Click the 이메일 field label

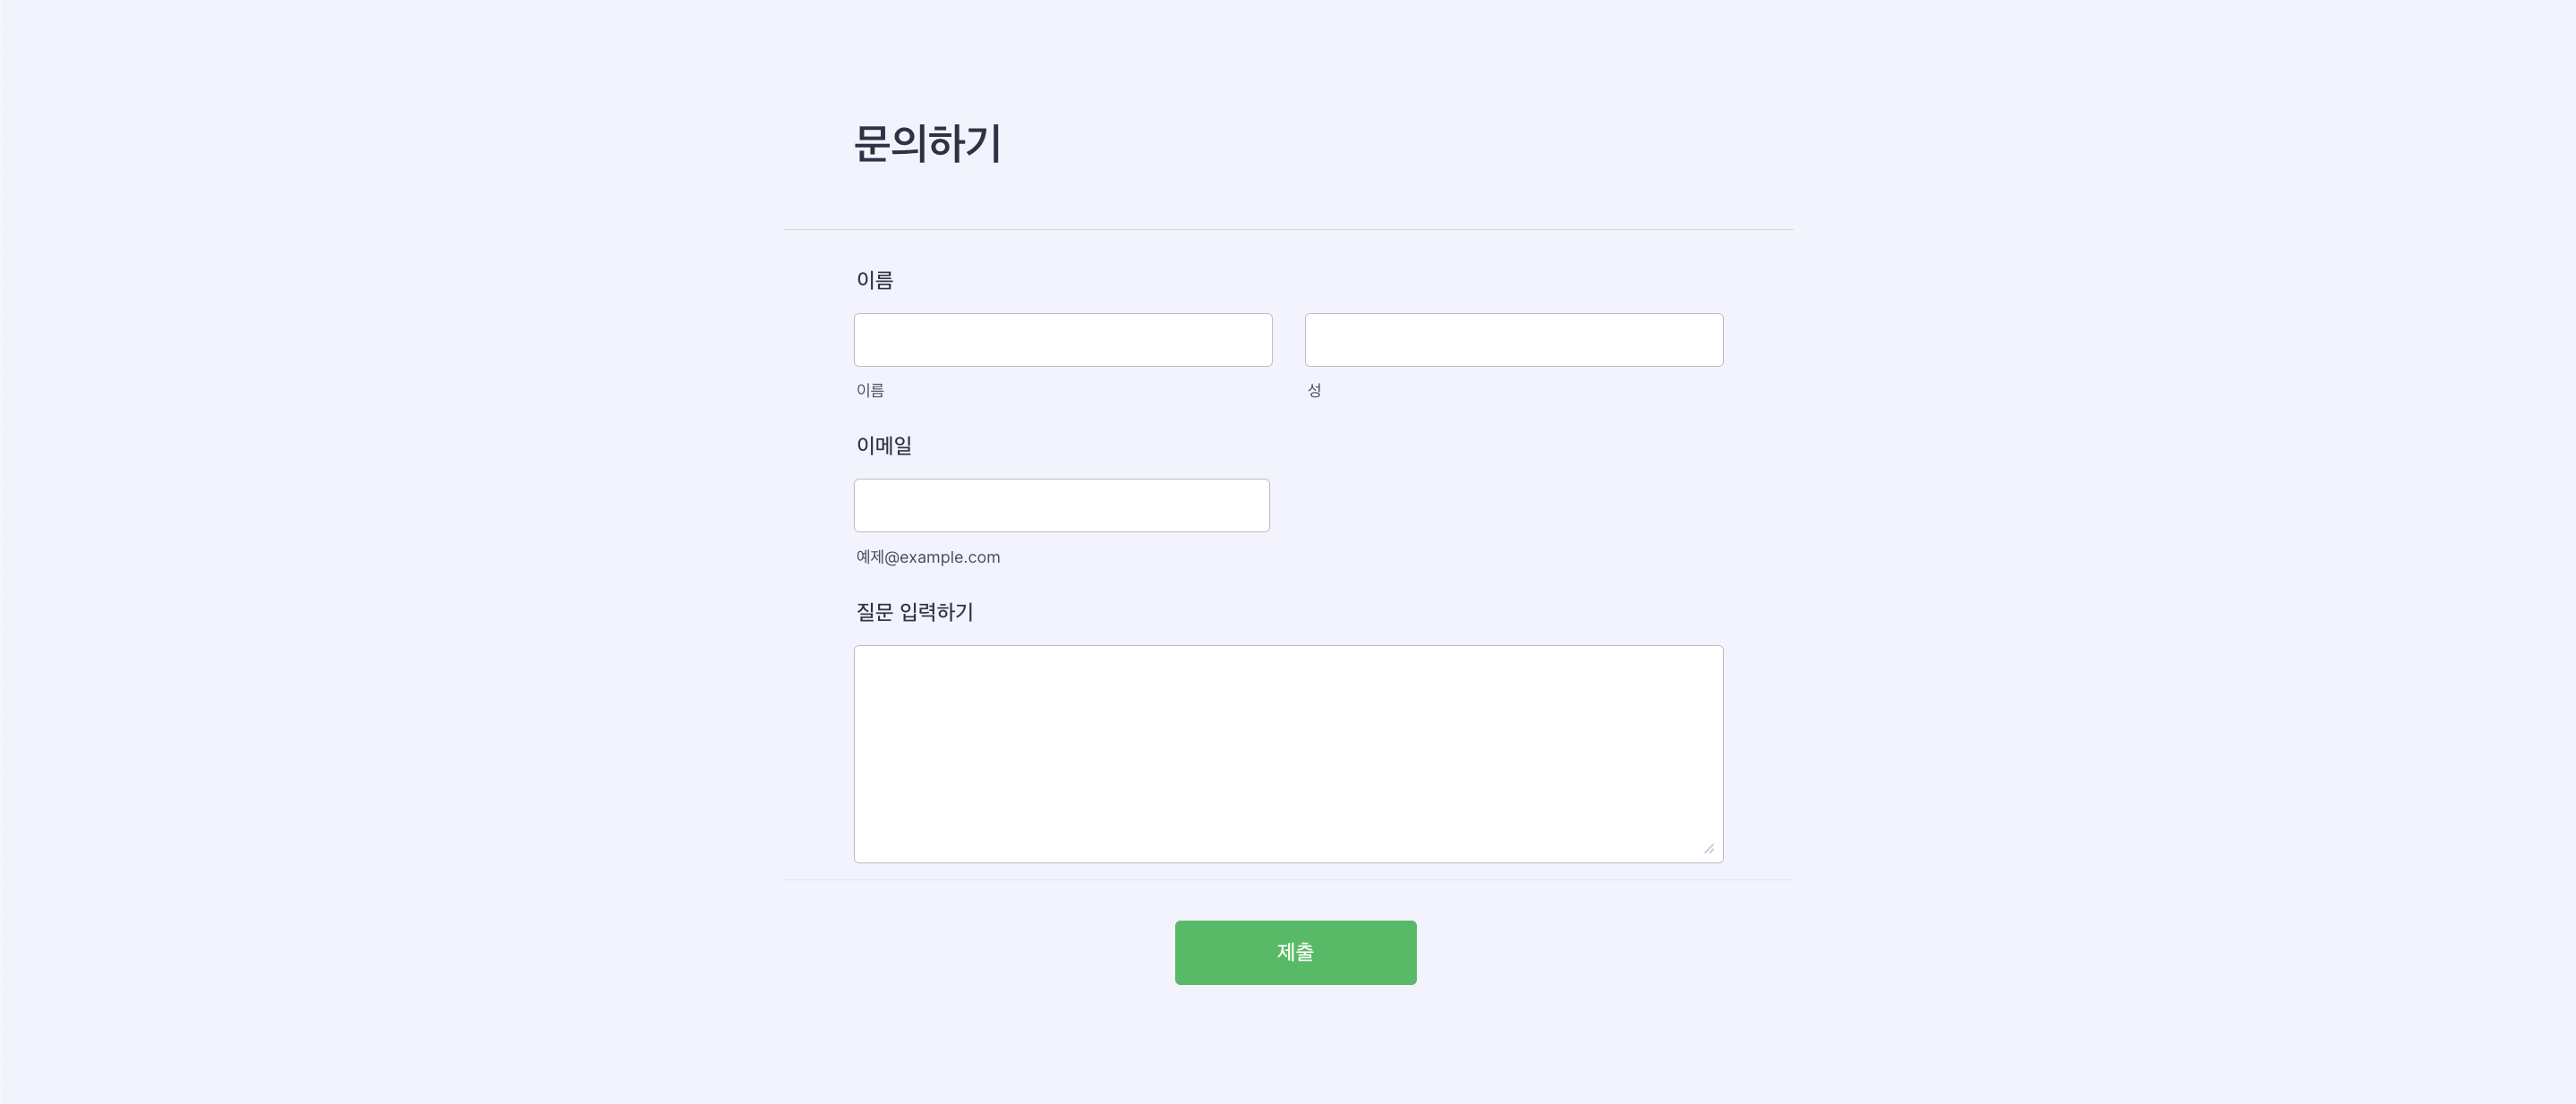pyautogui.click(x=884, y=446)
